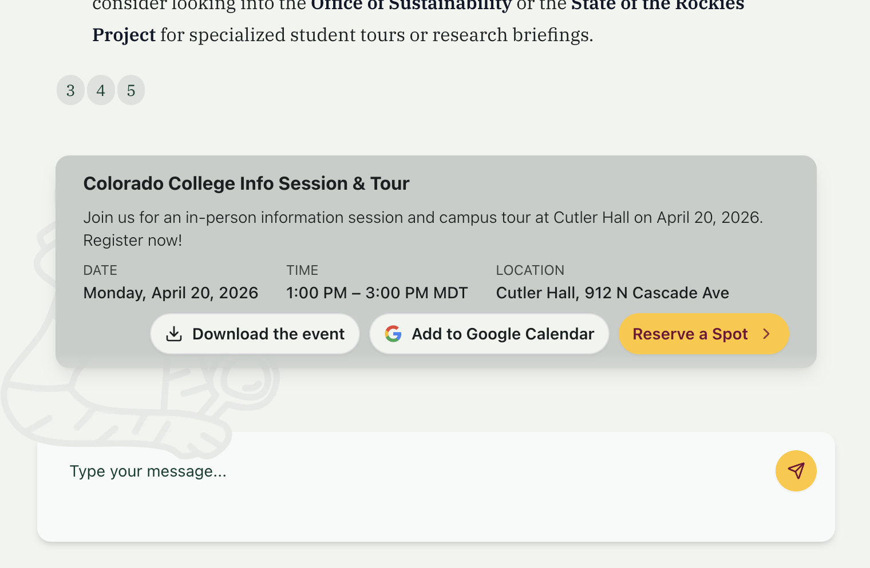The height and width of the screenshot is (568, 870).
Task: Click the 1:00 PM – 3:00 PM MDT time
Action: [x=377, y=293]
